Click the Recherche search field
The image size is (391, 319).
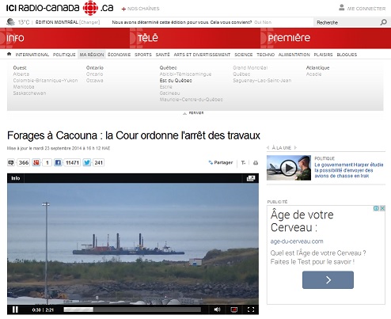[346, 22]
